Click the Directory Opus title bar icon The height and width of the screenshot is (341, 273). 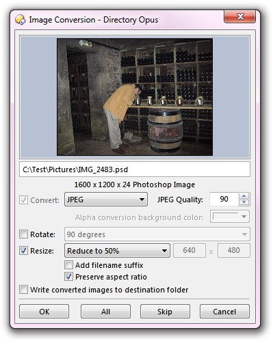coord(21,20)
